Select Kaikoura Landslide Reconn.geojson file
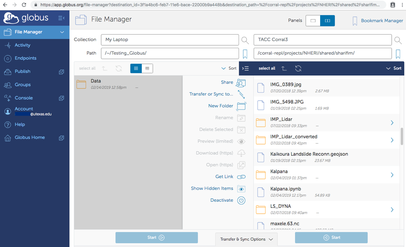 pyautogui.click(x=326, y=157)
